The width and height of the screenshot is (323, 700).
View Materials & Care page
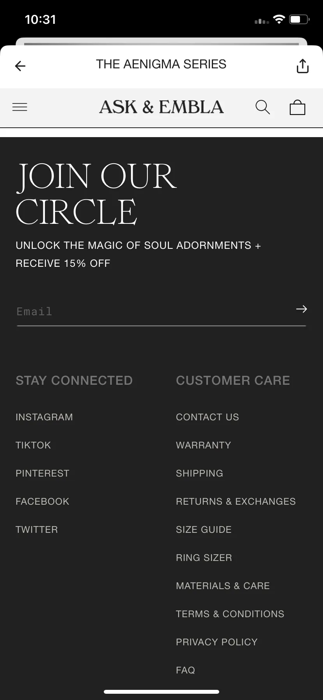coord(223,586)
